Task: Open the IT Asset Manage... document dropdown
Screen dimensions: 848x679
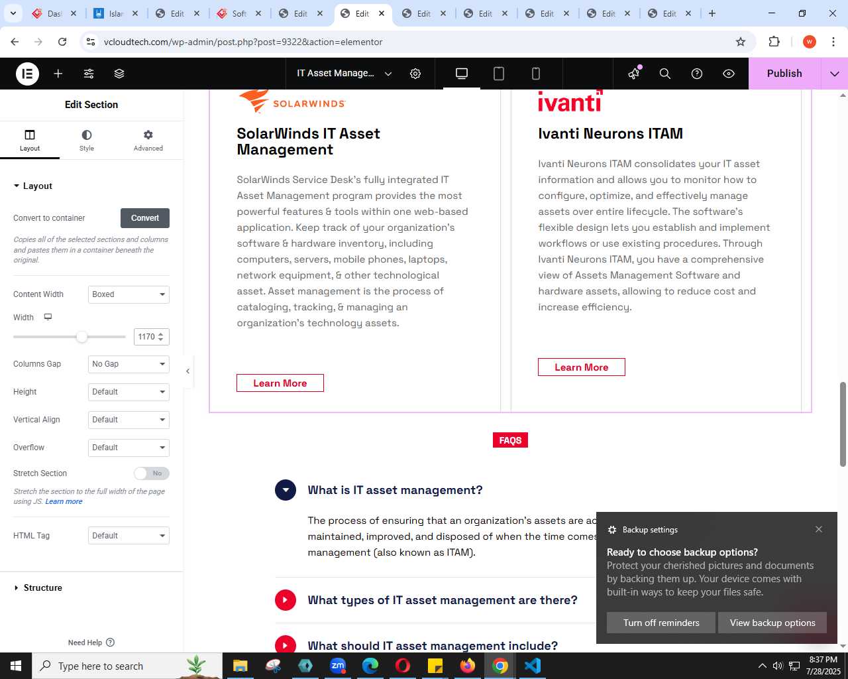Action: coord(344,74)
